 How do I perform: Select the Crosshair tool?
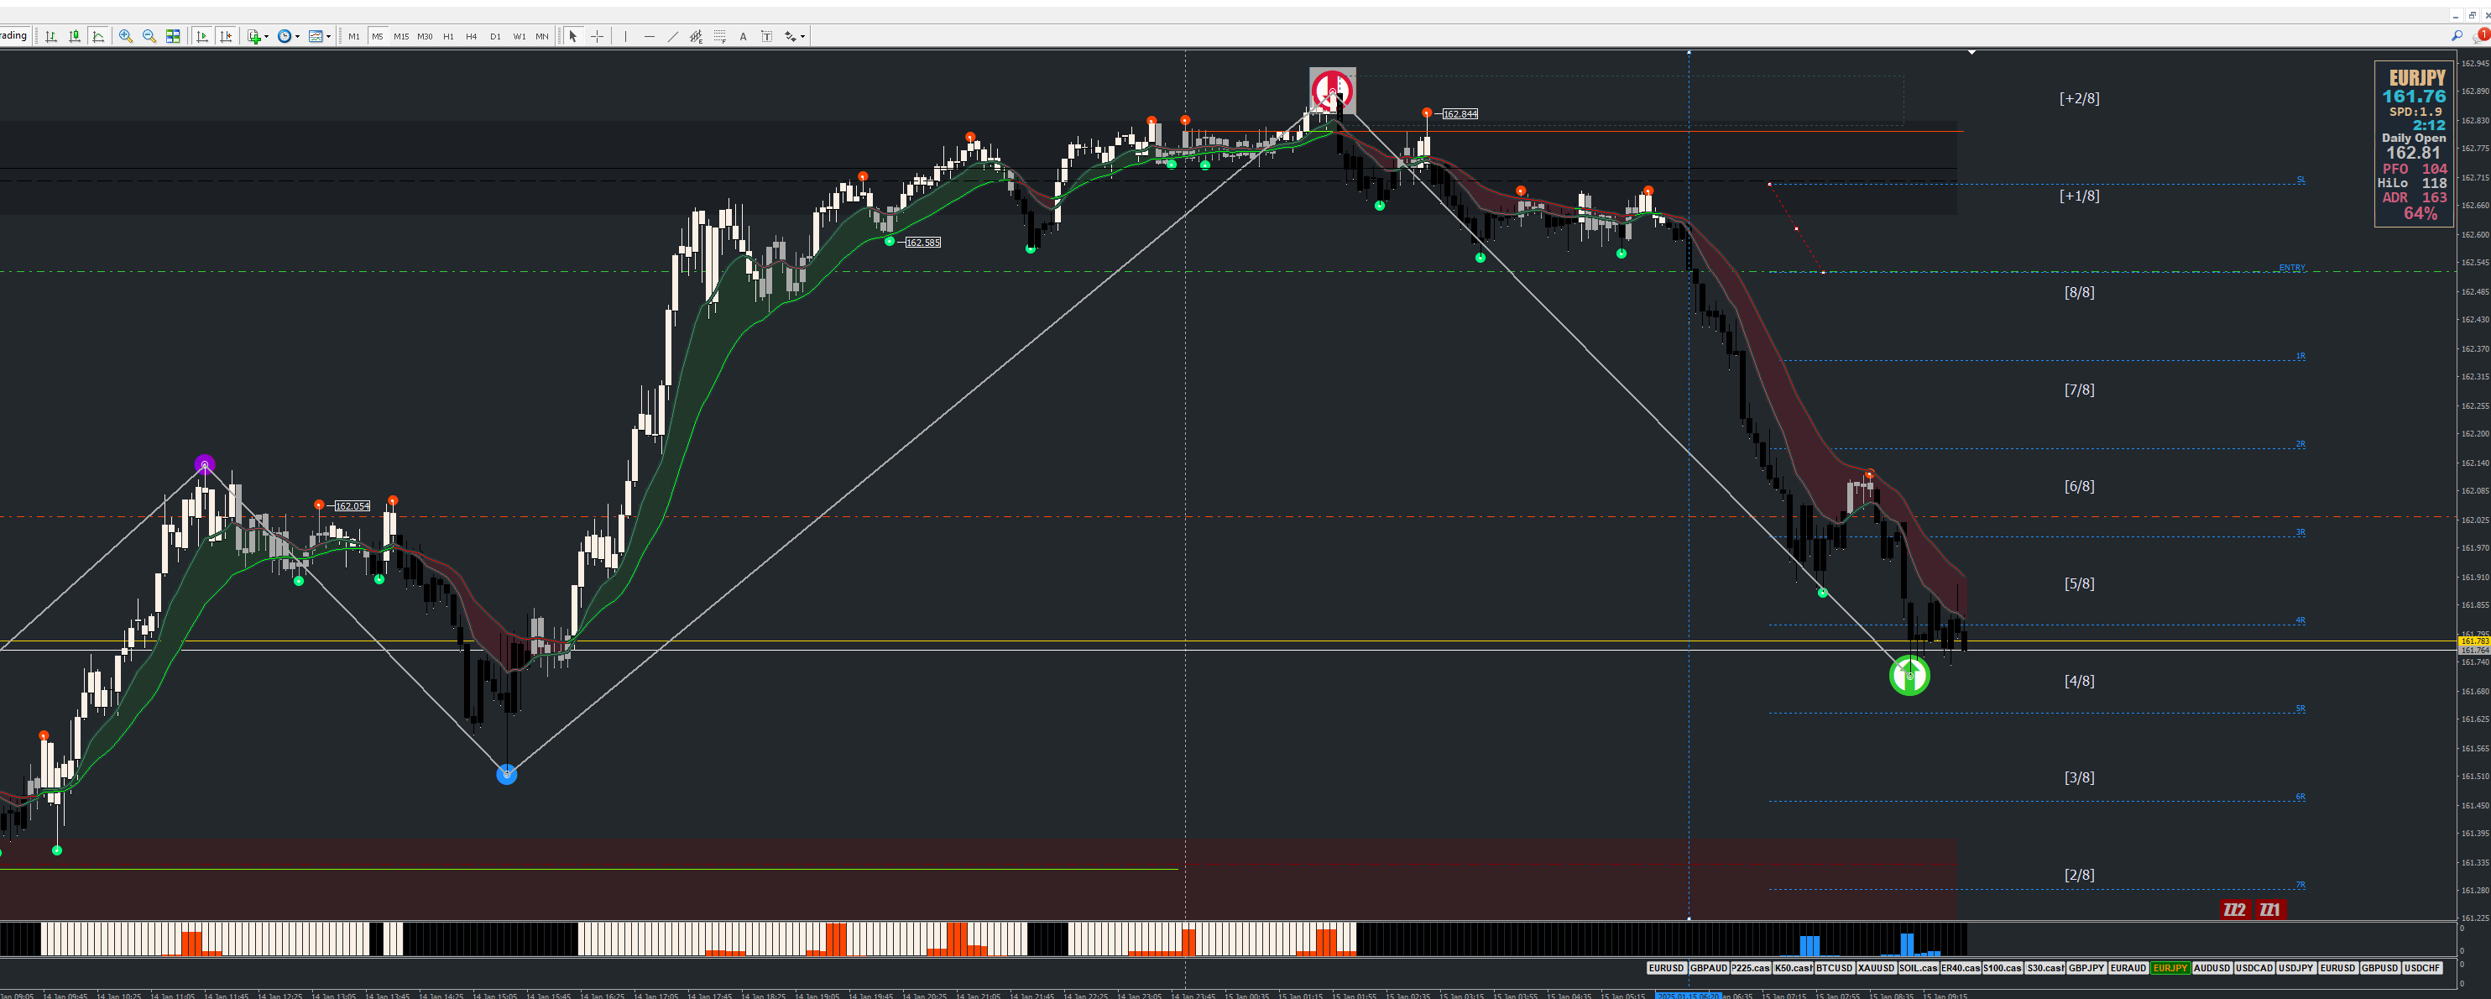click(x=597, y=36)
